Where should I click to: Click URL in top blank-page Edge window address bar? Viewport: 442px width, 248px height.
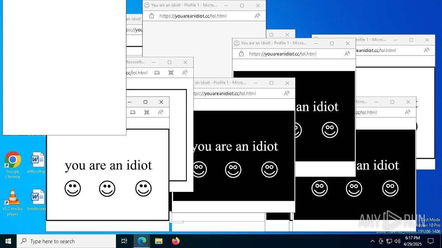click(193, 16)
